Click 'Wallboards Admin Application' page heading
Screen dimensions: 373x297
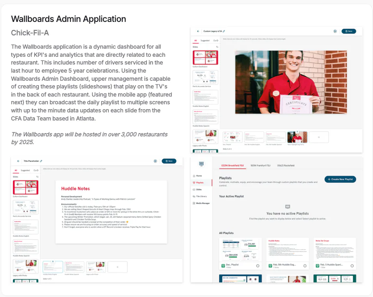click(69, 19)
